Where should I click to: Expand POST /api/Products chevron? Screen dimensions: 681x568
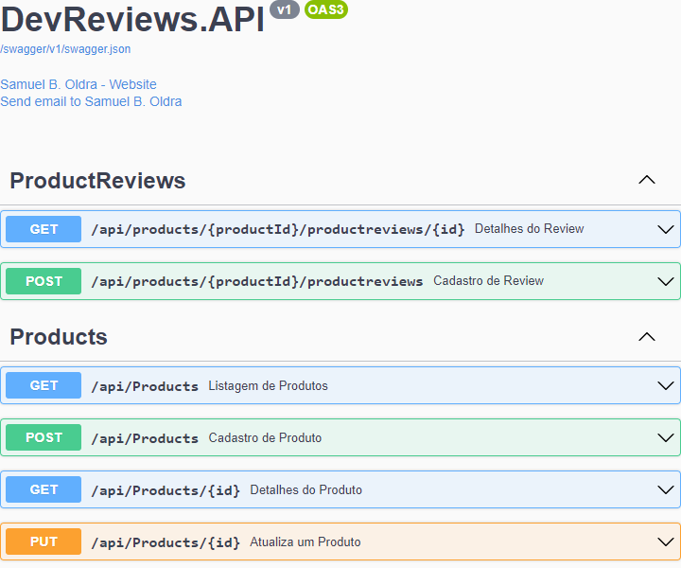point(665,437)
